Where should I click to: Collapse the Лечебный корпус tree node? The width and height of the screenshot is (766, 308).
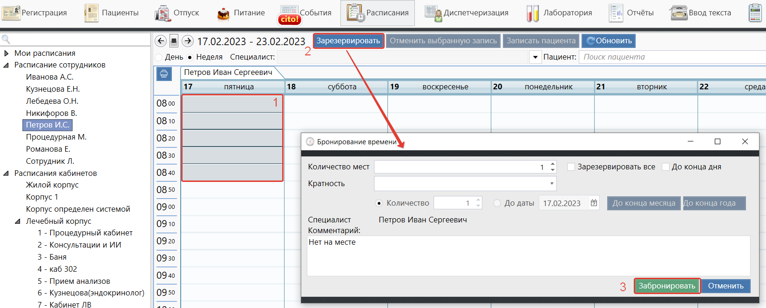(x=18, y=221)
